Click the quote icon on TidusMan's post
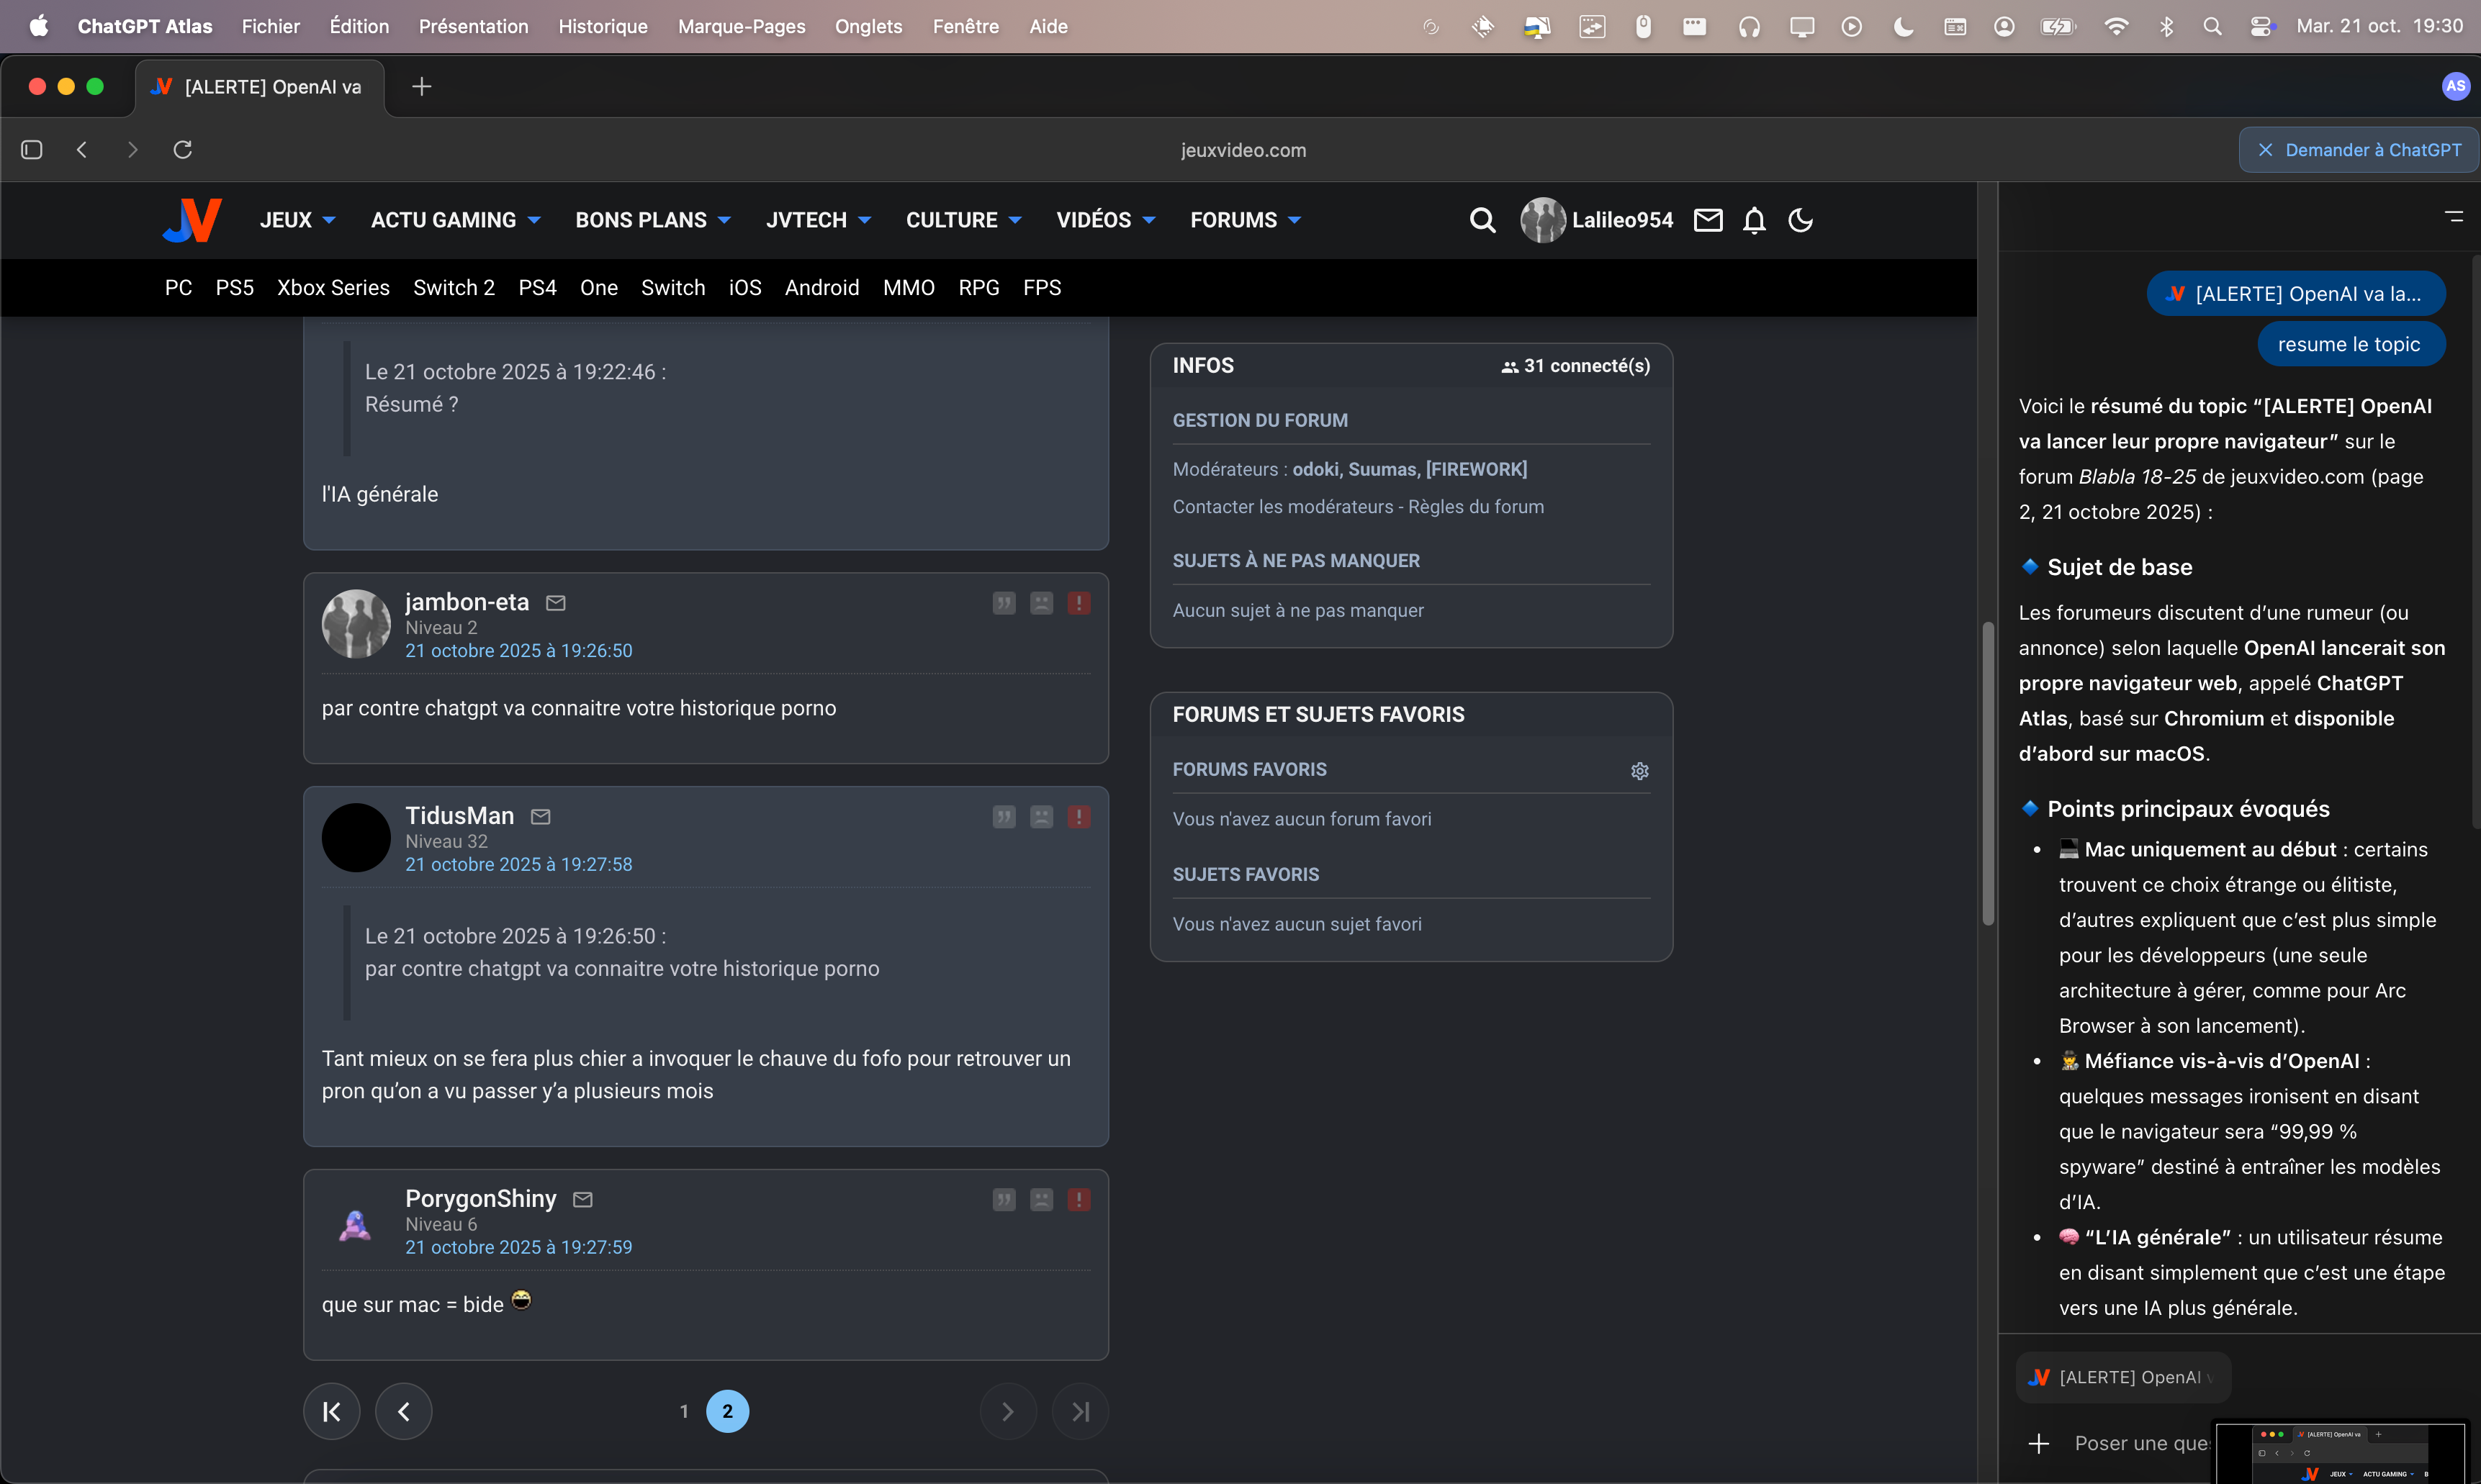Viewport: 2481px width, 1484px height. [1004, 817]
